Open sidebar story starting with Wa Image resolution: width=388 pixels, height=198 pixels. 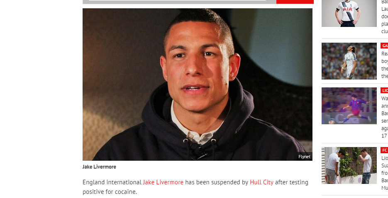point(385,117)
